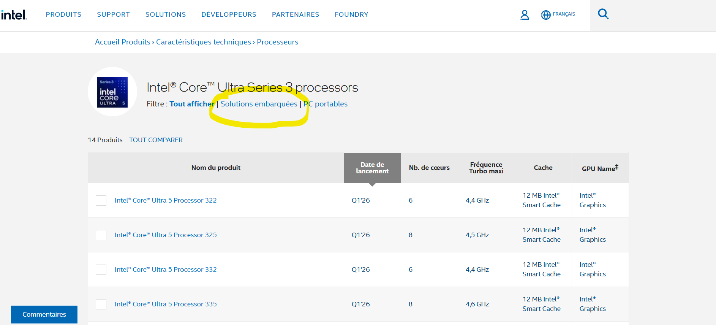Click the Intel Core Ultra 5 badge image

pos(112,92)
